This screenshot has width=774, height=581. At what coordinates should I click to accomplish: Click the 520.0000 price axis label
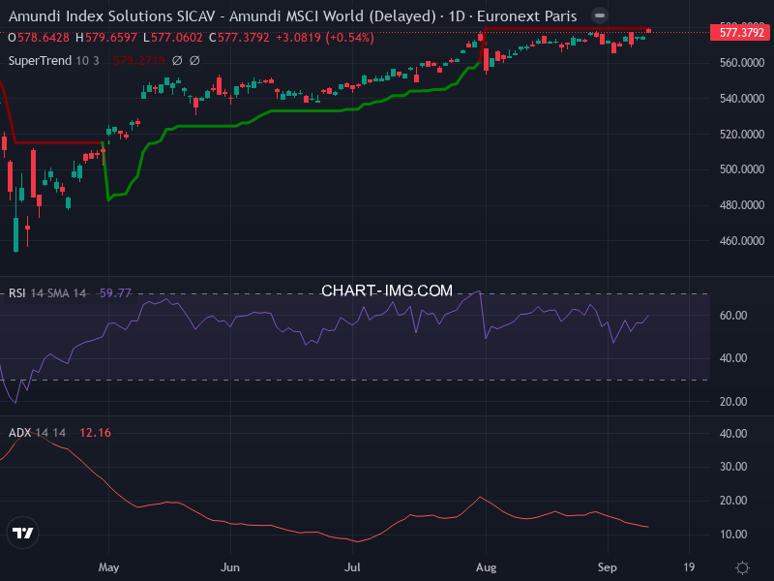[x=742, y=135]
